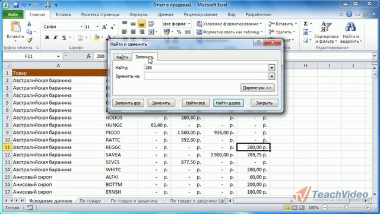
Task: Select the По товару sheet tab
Action: click(x=90, y=201)
